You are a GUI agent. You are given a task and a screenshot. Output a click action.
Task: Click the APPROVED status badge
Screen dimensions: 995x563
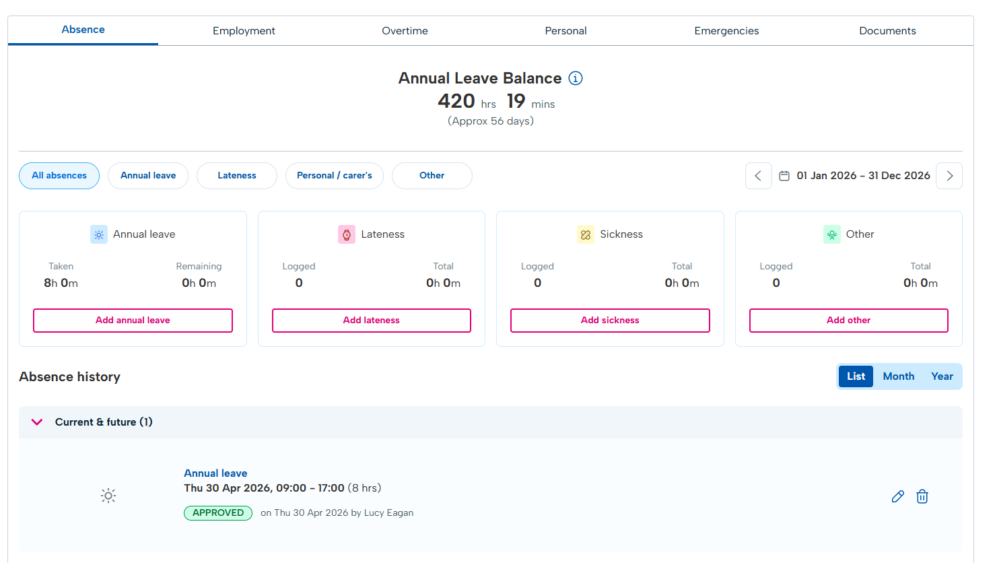[x=218, y=513]
